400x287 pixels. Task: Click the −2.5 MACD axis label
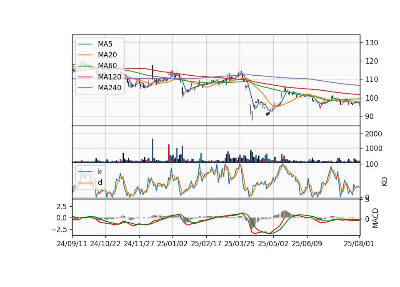pos(59,230)
